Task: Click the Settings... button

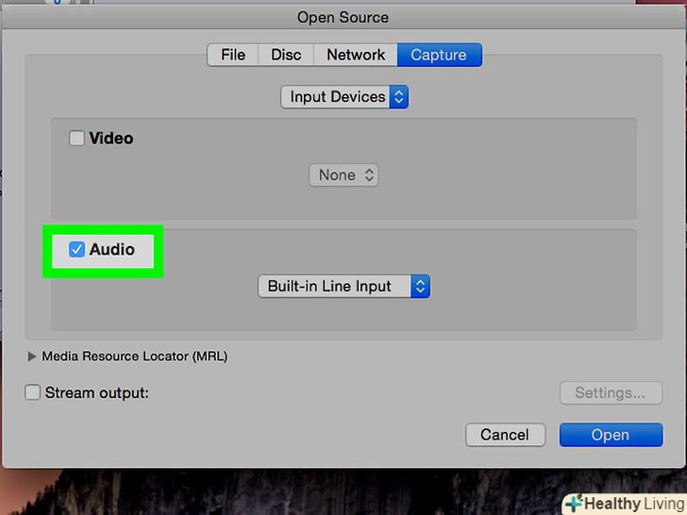Action: coord(611,393)
